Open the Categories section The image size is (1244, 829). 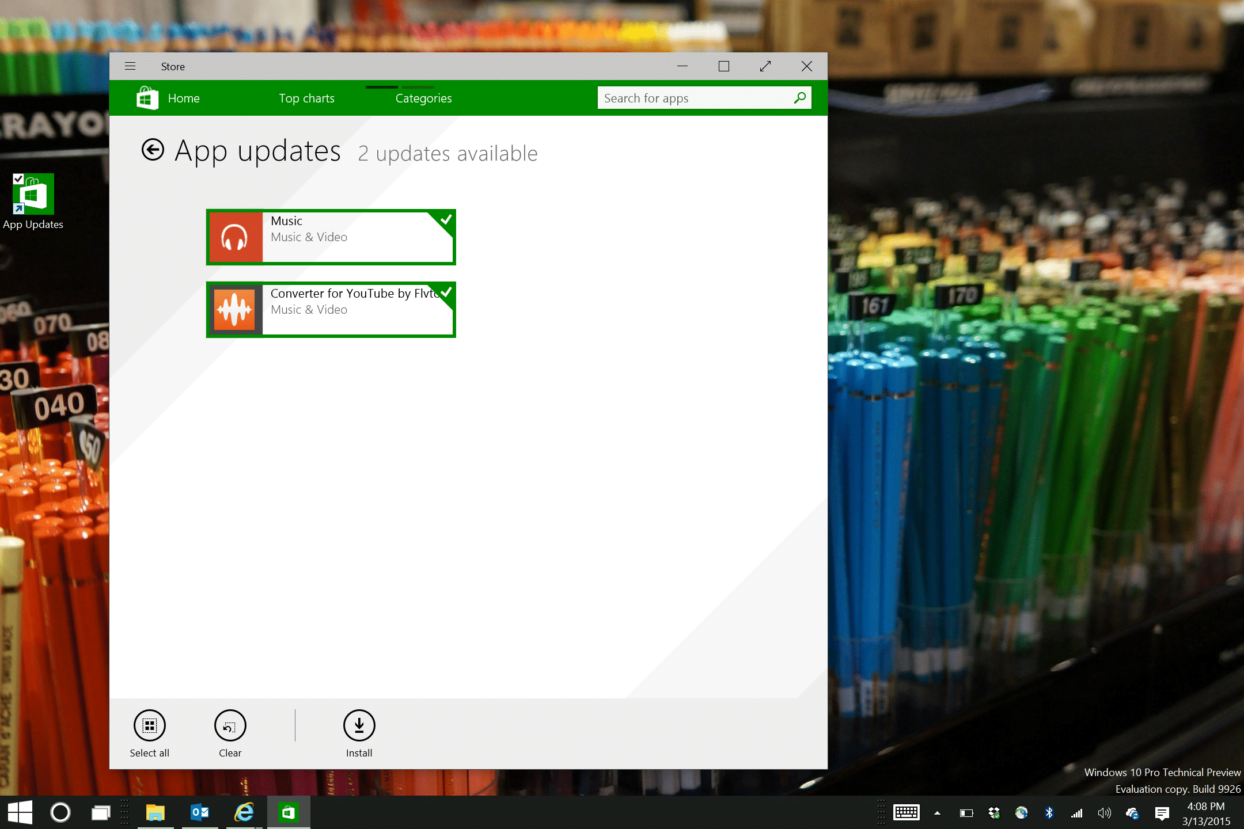[x=423, y=98]
